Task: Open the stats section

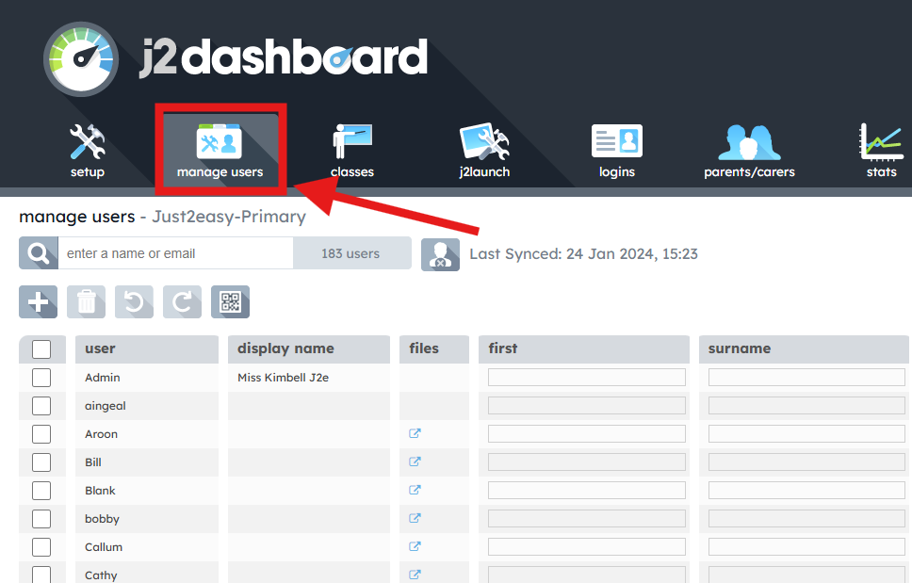Action: (881, 151)
